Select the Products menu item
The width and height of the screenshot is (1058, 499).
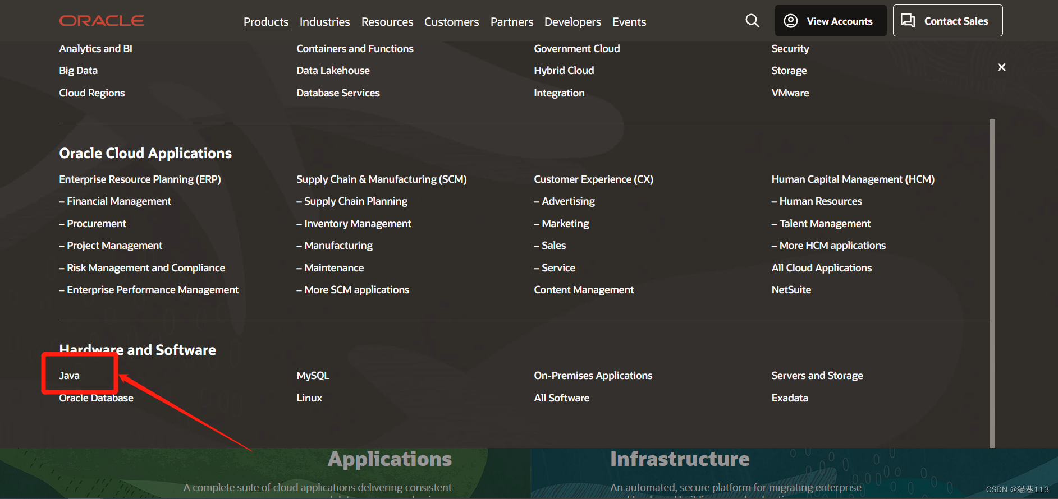(x=266, y=22)
